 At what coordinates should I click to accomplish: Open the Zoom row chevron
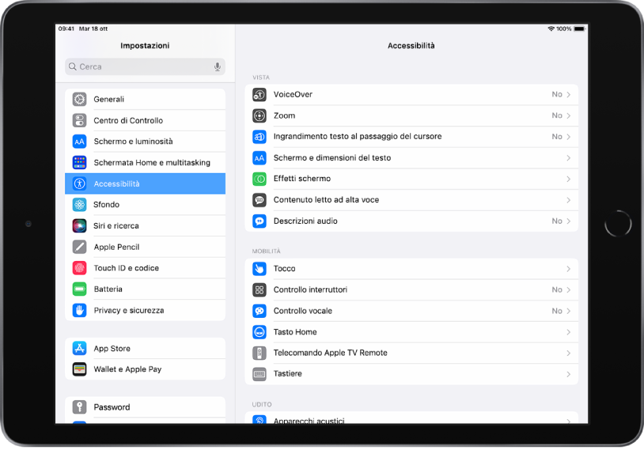tap(568, 115)
